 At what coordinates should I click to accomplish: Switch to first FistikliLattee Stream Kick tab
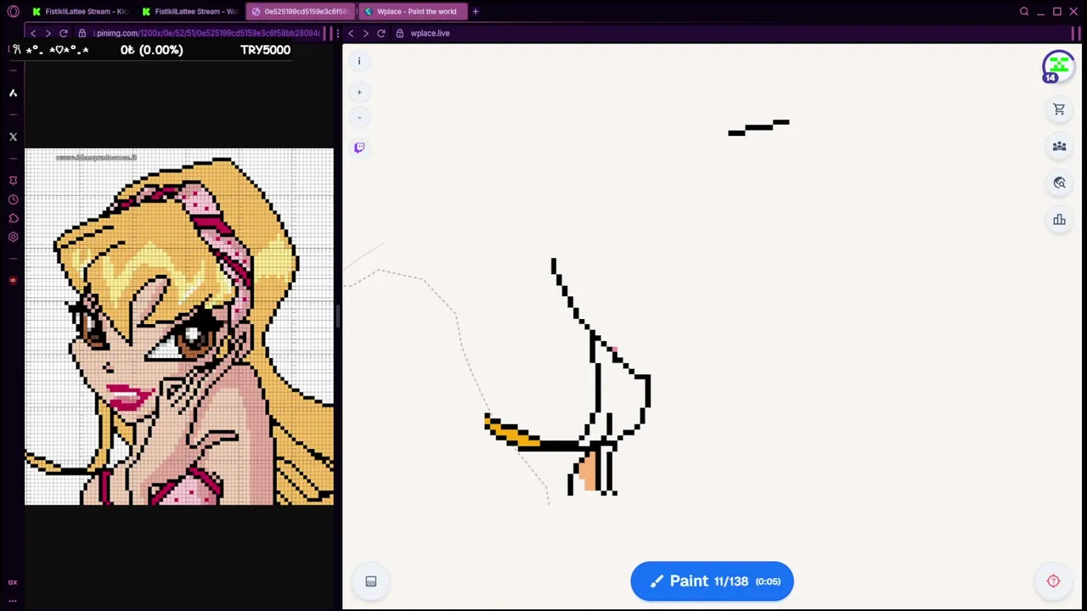pyautogui.click(x=80, y=11)
